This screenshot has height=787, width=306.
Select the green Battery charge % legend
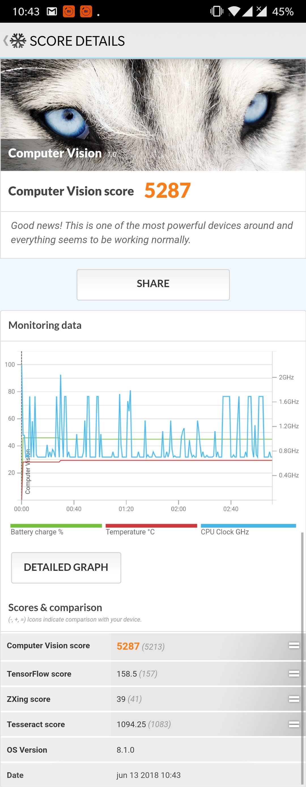[x=56, y=529]
